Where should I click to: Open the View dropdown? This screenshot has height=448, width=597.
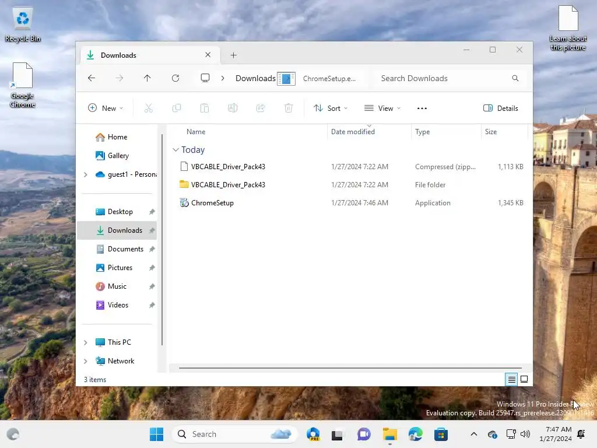click(x=382, y=108)
